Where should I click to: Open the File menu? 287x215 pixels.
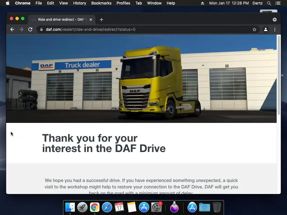pos(39,3)
